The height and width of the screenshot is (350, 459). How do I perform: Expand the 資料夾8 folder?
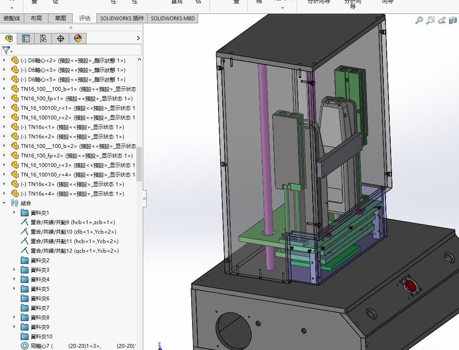coord(14,317)
